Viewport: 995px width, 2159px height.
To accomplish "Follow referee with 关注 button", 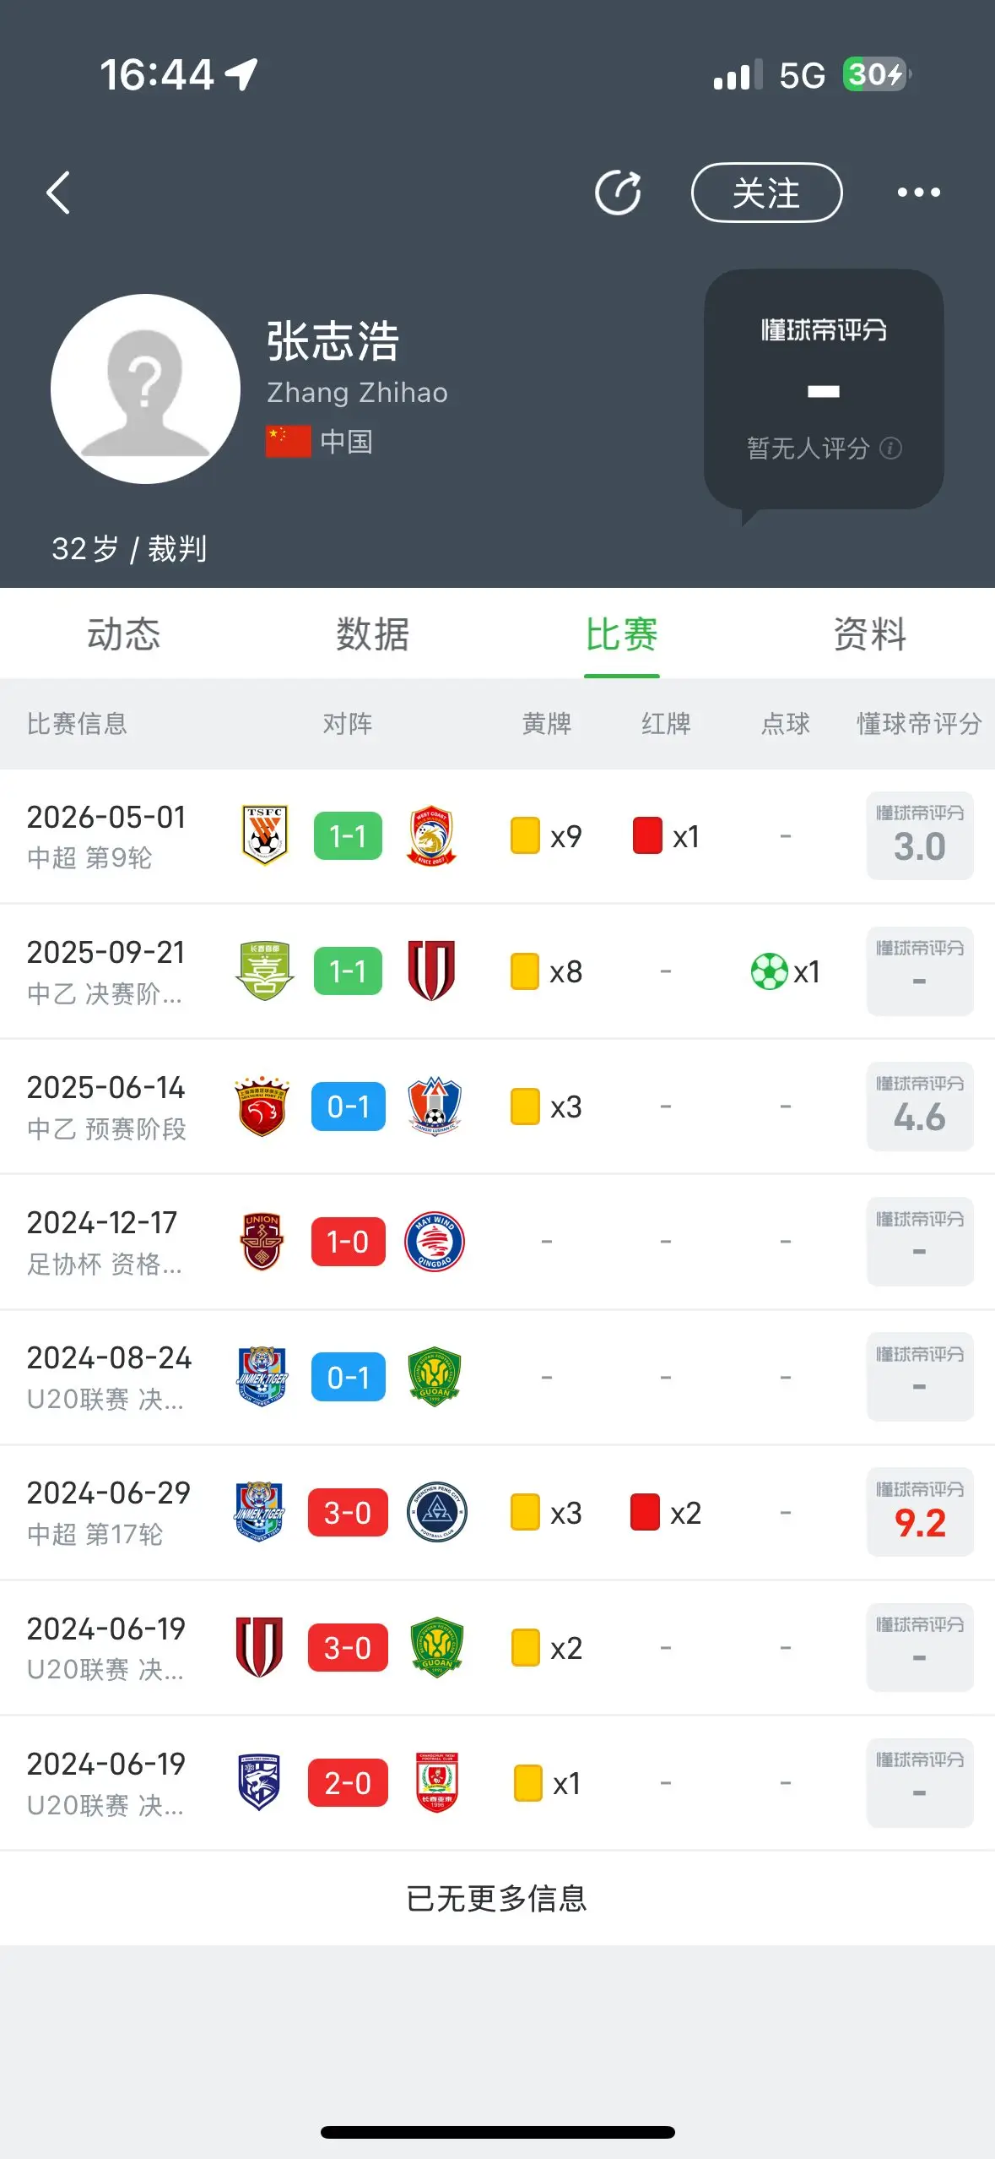I will (x=766, y=193).
